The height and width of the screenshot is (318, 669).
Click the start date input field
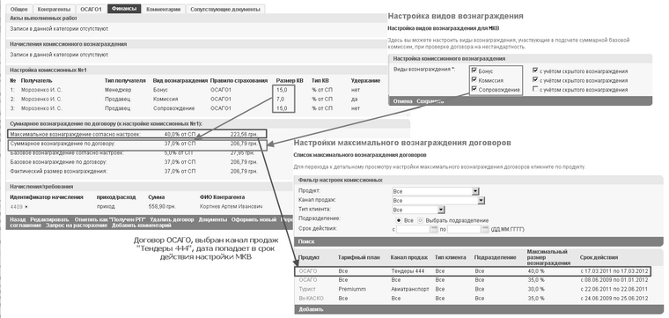click(x=414, y=230)
